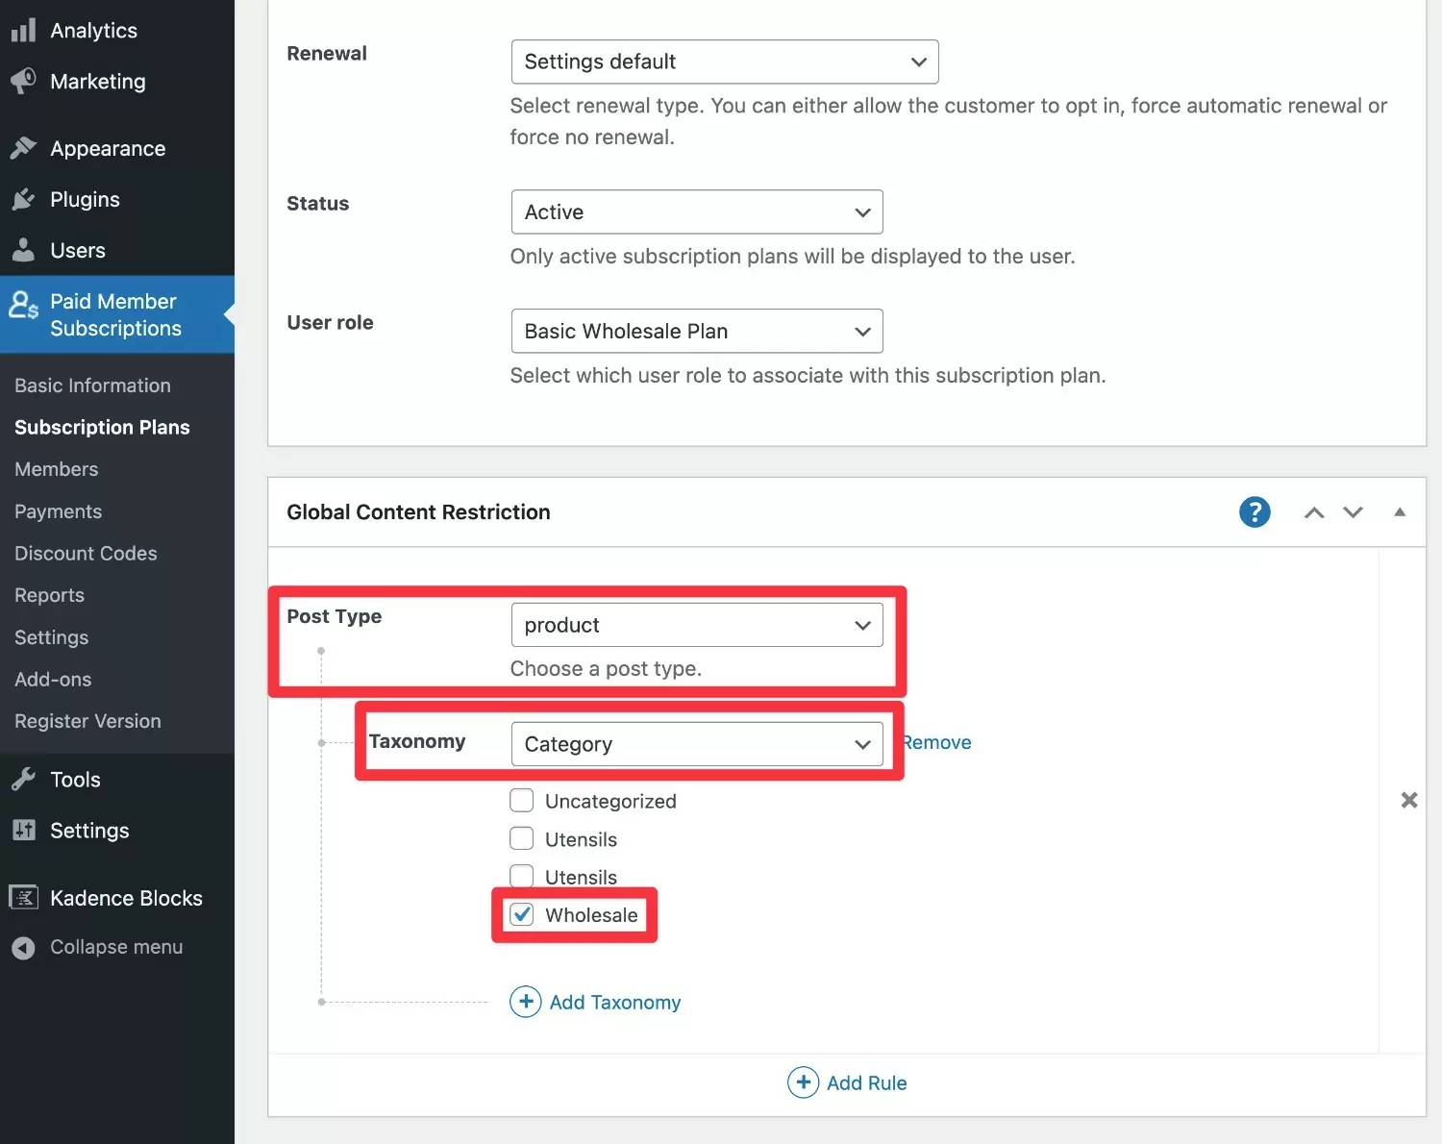Click the plus icon beside Add Taxonomy
Image resolution: width=1442 pixels, height=1144 pixels.
pos(526,1002)
